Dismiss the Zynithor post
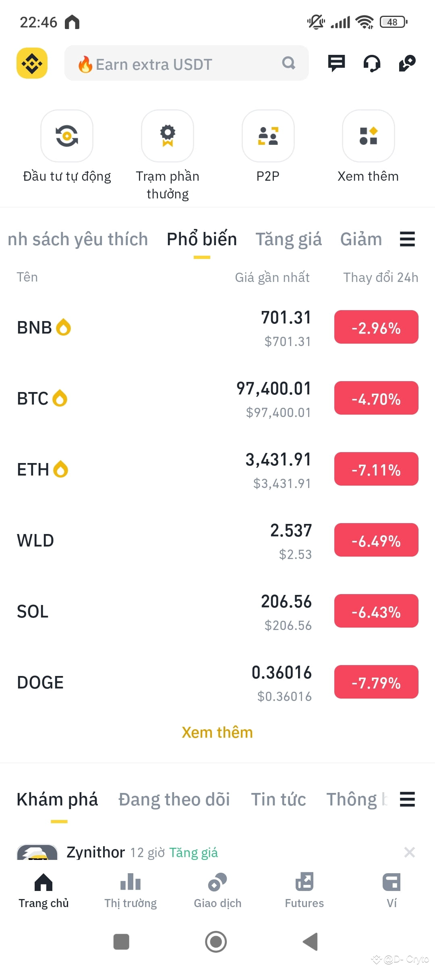The width and height of the screenshot is (435, 968). pos(409,852)
